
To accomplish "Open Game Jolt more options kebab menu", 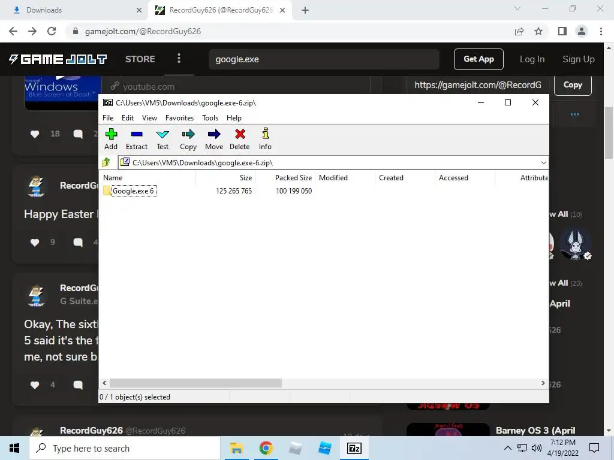I will [179, 59].
